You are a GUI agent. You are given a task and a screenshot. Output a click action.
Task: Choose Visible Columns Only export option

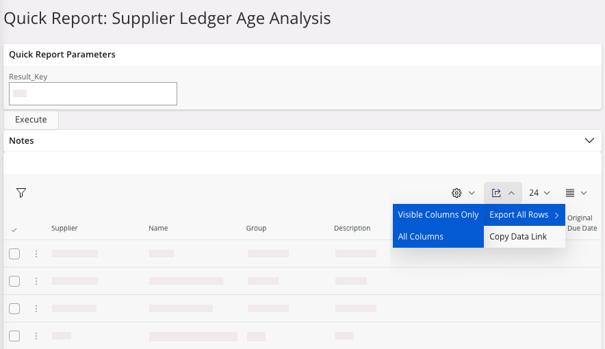438,215
